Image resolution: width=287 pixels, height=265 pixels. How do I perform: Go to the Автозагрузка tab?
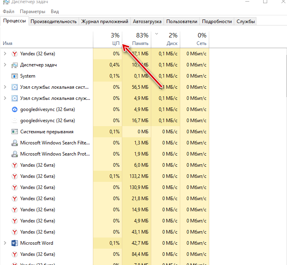(x=147, y=21)
